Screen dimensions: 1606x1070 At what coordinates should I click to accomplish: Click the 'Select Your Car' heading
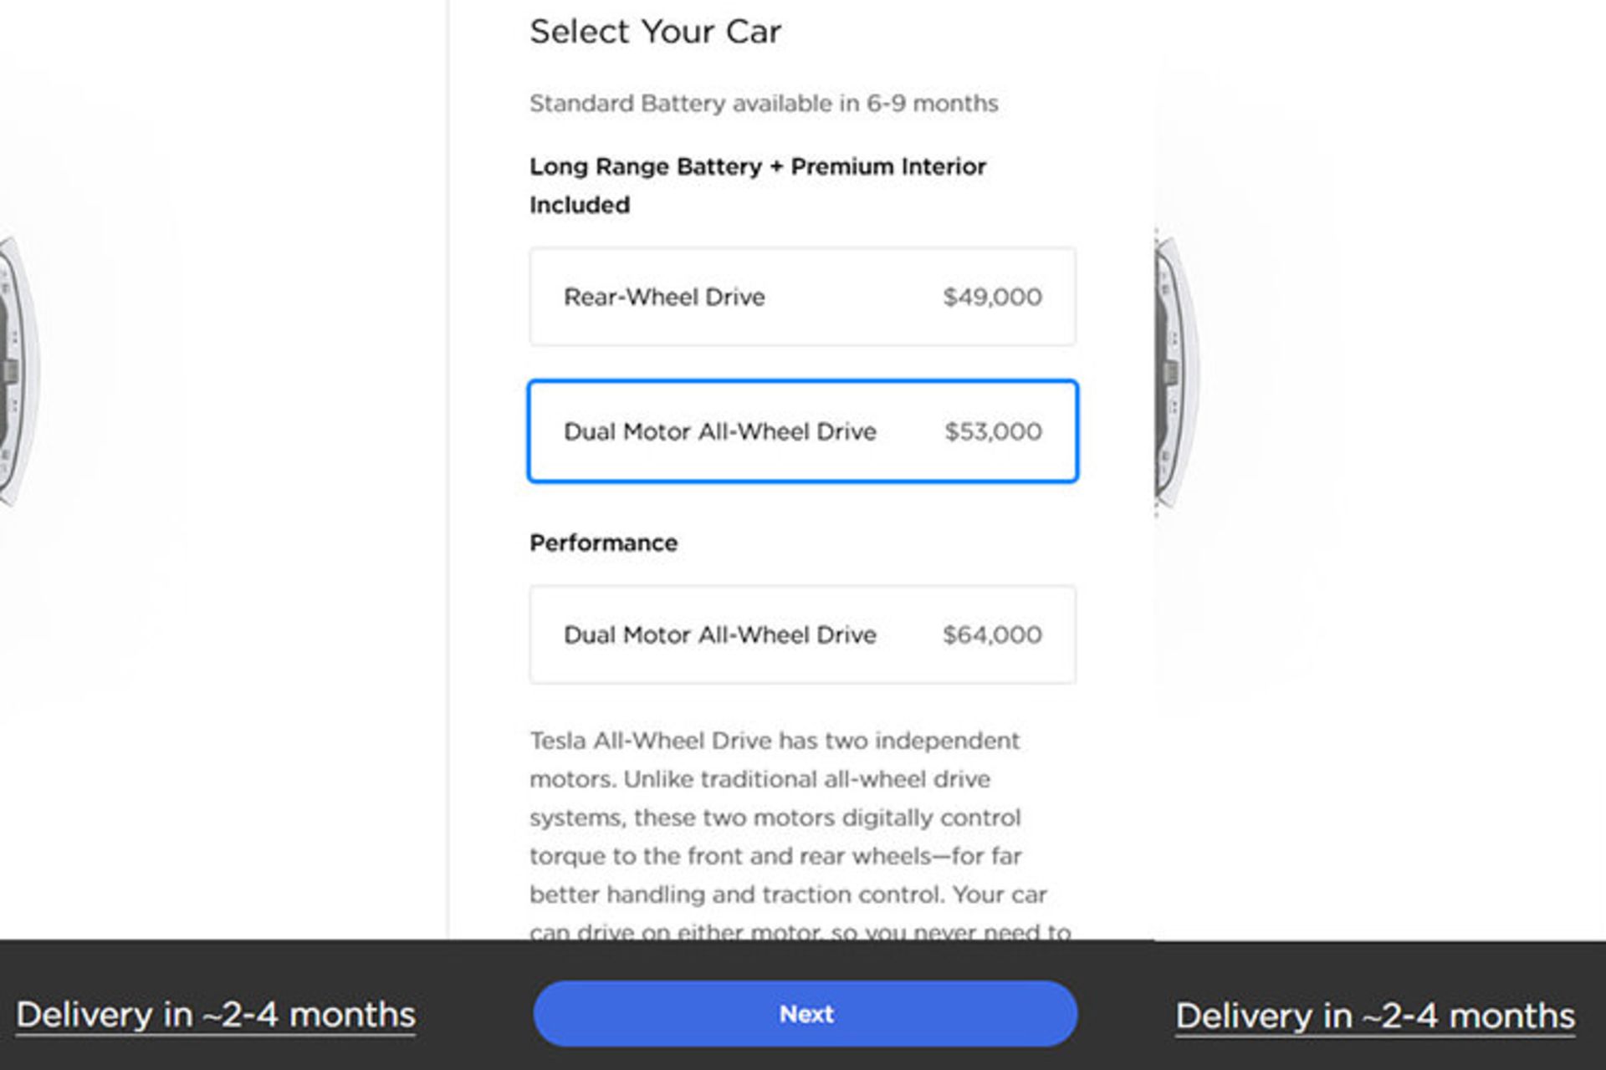click(654, 32)
